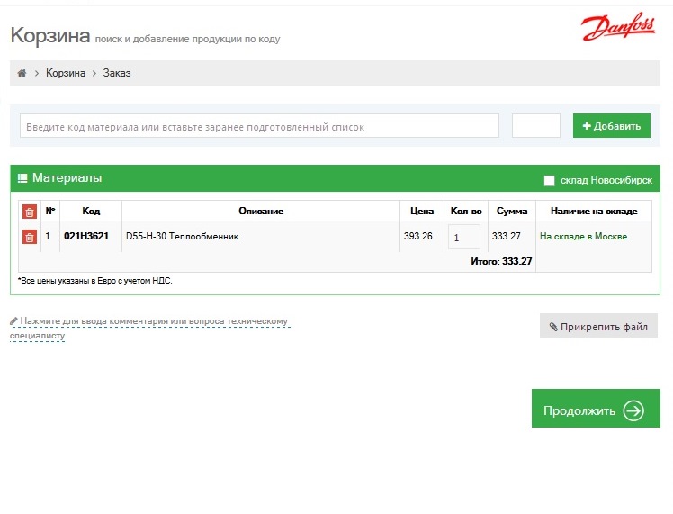Image resolution: width=673 pixels, height=514 pixels.
Task: Click the Материалы list icon
Action: click(22, 177)
